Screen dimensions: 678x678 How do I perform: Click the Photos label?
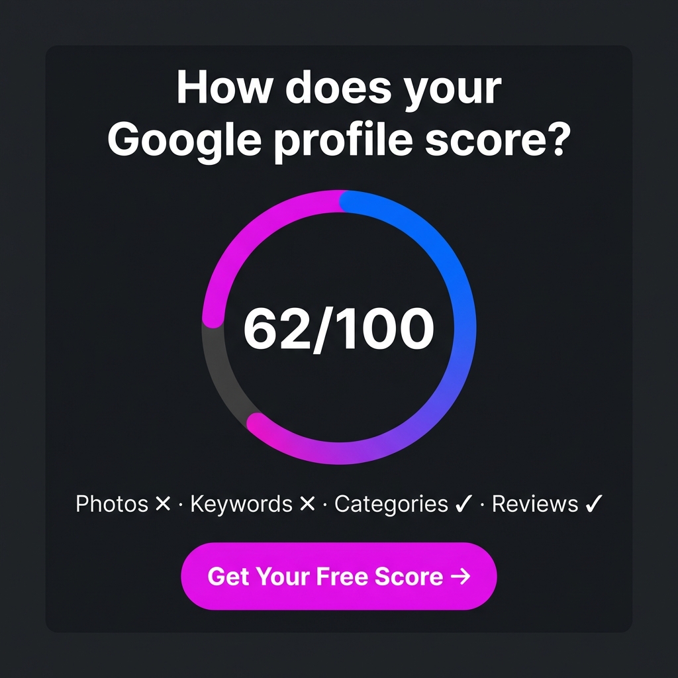point(112,504)
